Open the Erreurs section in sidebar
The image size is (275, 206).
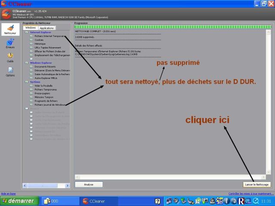point(10,43)
